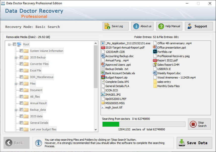
Task: Check the System Volume Information checkbox
Action: pyautogui.click(x=21, y=51)
